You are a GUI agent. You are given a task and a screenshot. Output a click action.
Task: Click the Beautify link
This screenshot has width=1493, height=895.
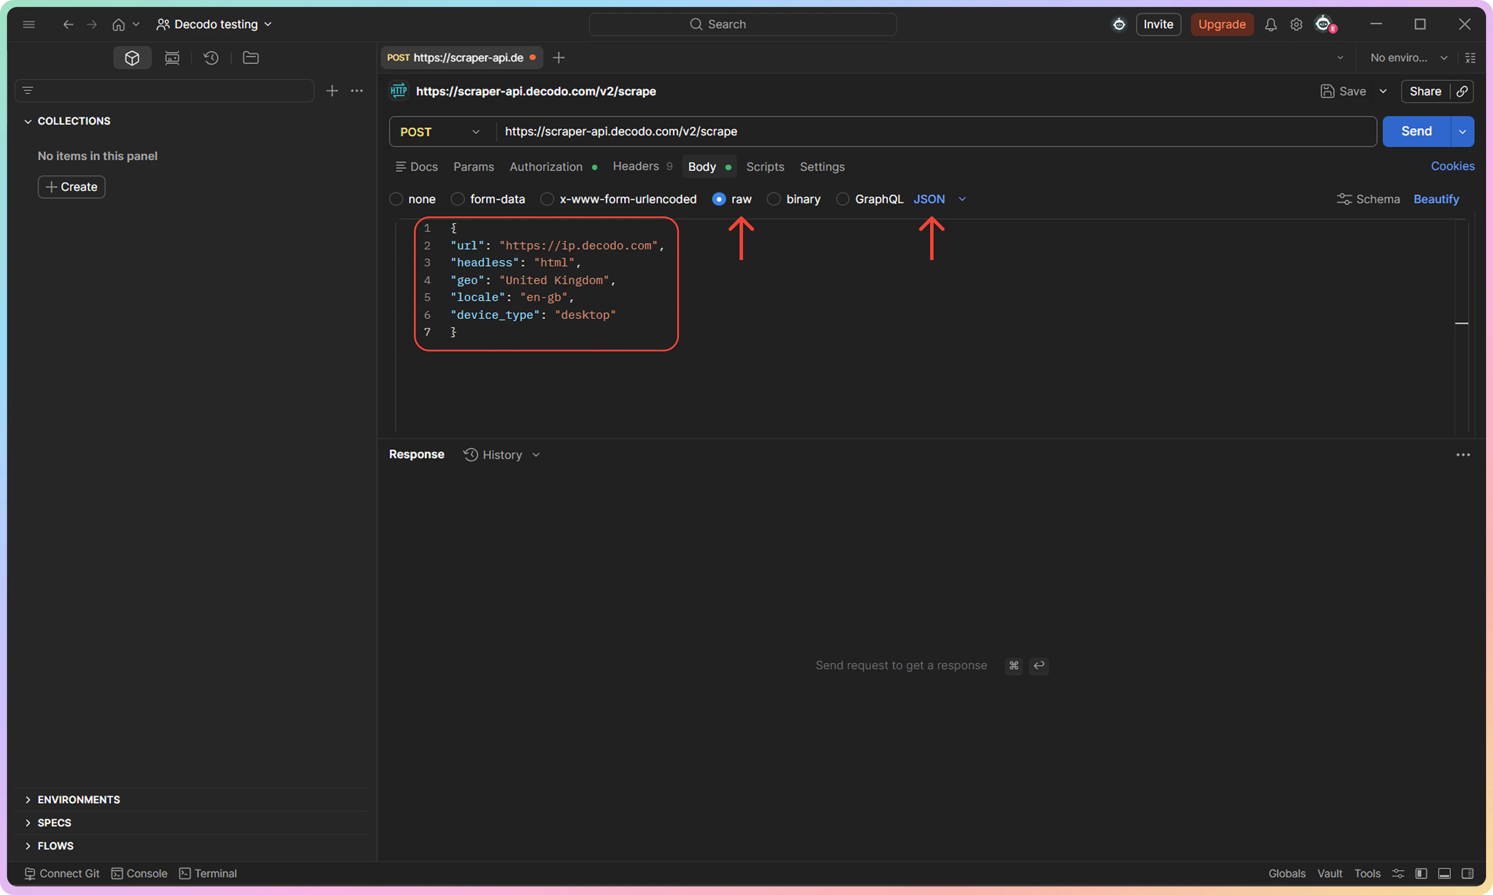click(x=1436, y=199)
